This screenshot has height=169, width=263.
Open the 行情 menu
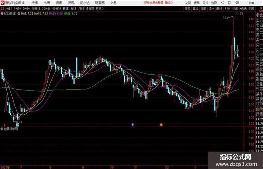click(x=35, y=3)
